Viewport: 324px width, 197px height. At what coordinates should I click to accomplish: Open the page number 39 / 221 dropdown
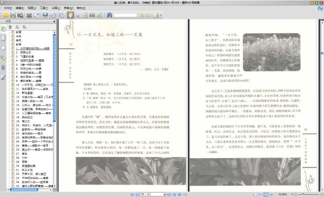point(165,194)
